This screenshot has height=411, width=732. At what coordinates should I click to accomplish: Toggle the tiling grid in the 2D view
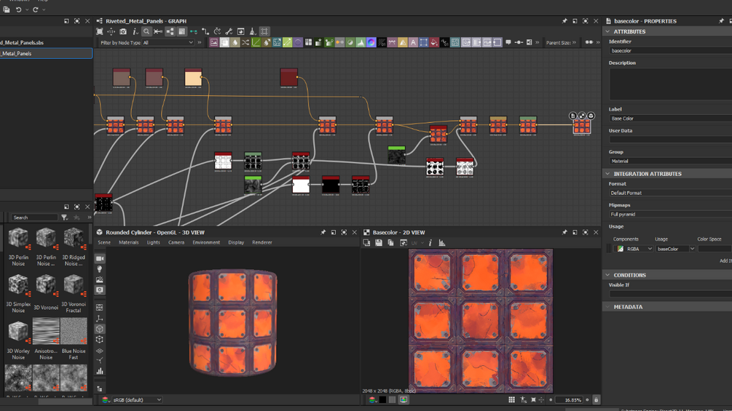click(x=511, y=400)
